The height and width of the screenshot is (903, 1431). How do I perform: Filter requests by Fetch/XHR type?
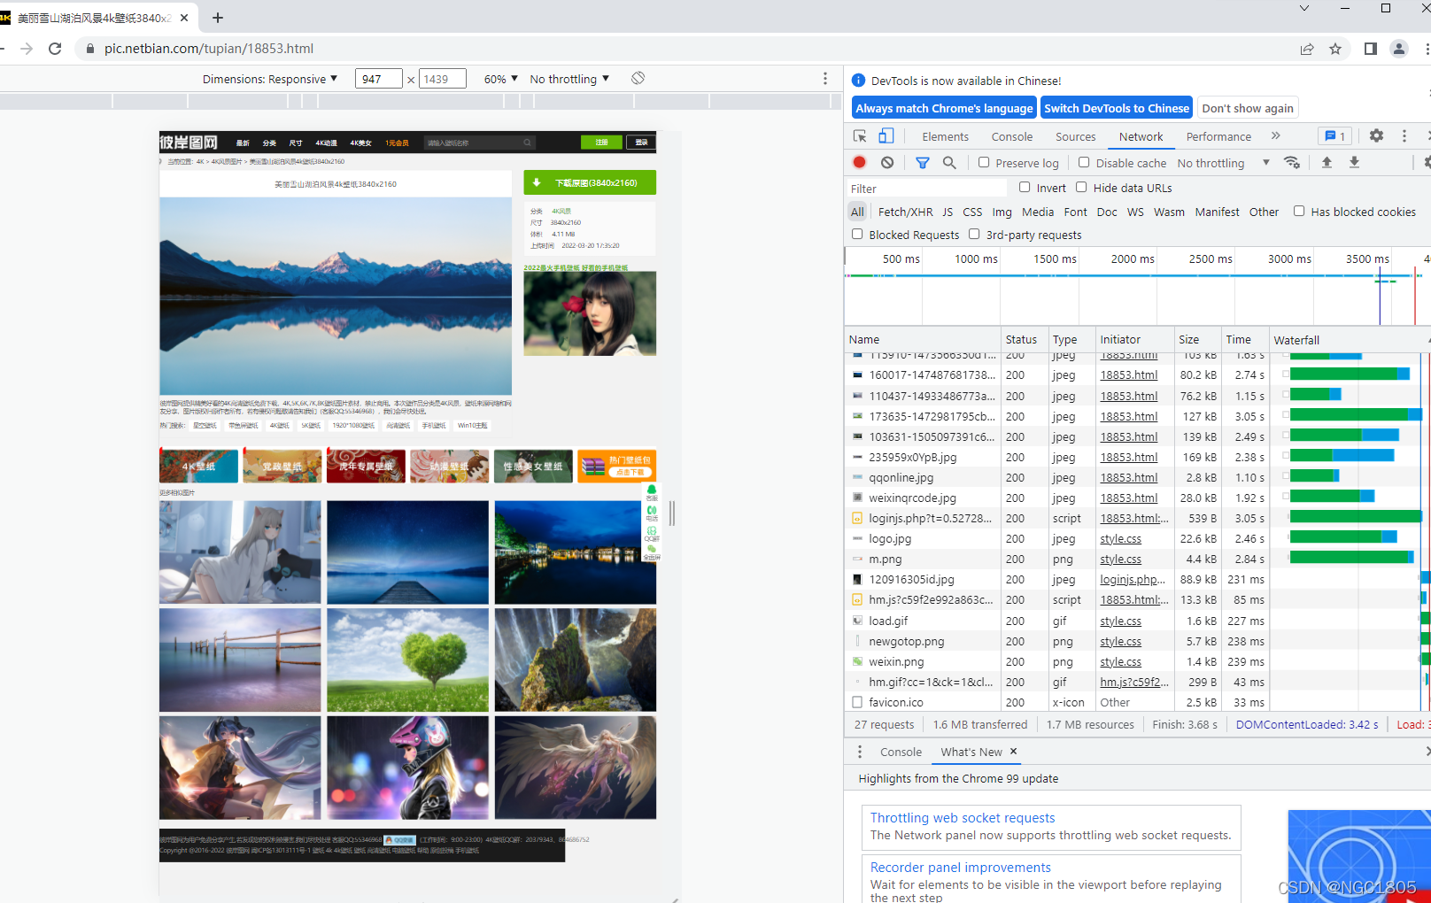(905, 212)
